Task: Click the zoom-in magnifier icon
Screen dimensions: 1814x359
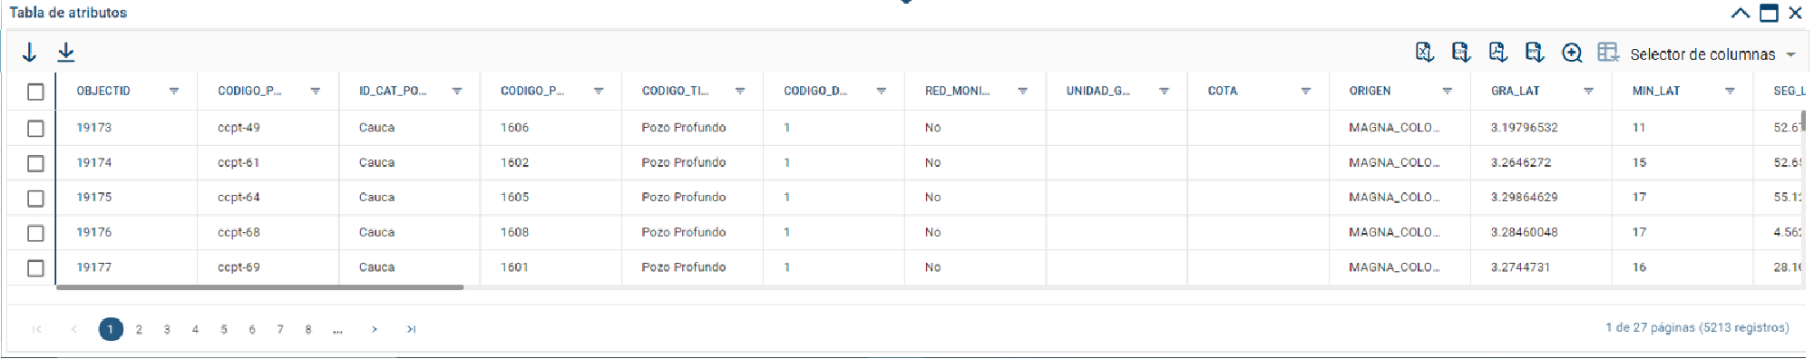Action: (x=1572, y=53)
